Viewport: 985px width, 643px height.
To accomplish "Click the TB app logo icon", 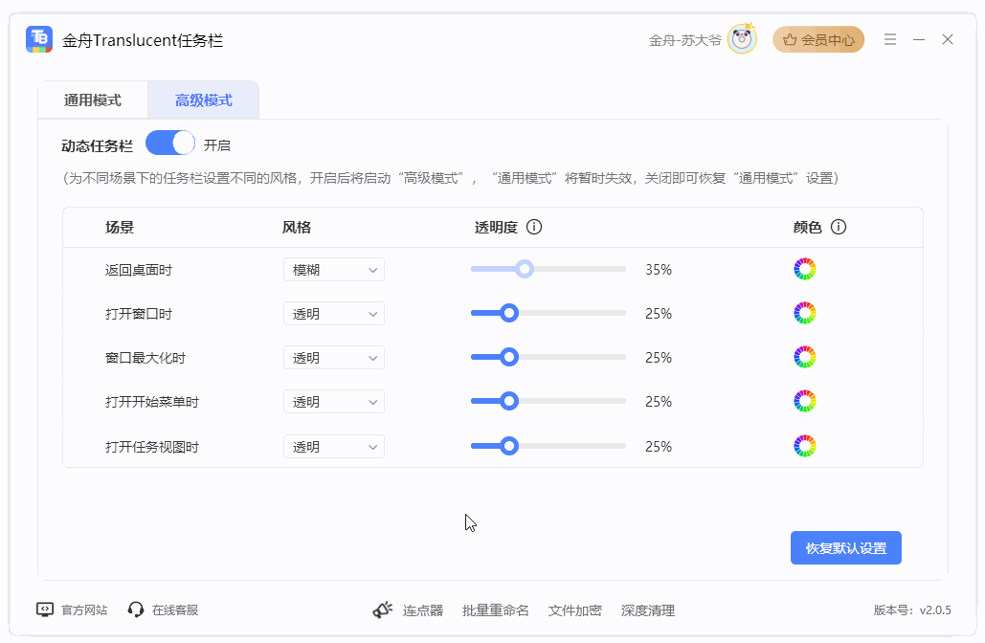I will coord(39,39).
